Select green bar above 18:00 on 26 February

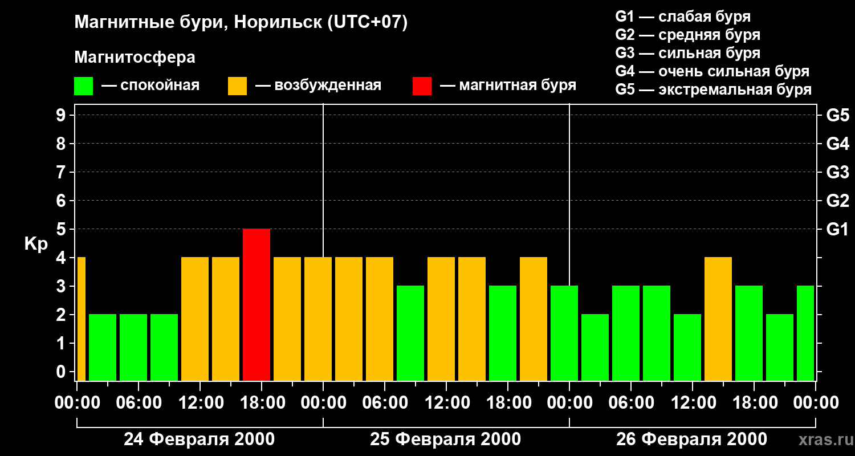pyautogui.click(x=749, y=333)
